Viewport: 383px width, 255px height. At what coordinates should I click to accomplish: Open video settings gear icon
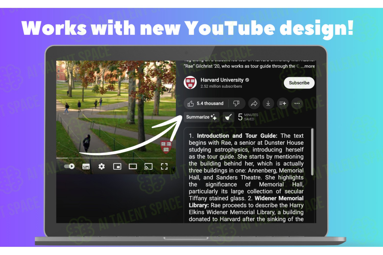point(102,167)
